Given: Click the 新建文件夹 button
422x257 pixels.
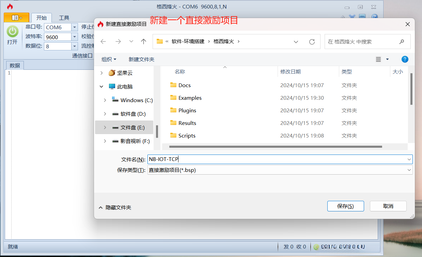Looking at the screenshot, I should click(141, 59).
